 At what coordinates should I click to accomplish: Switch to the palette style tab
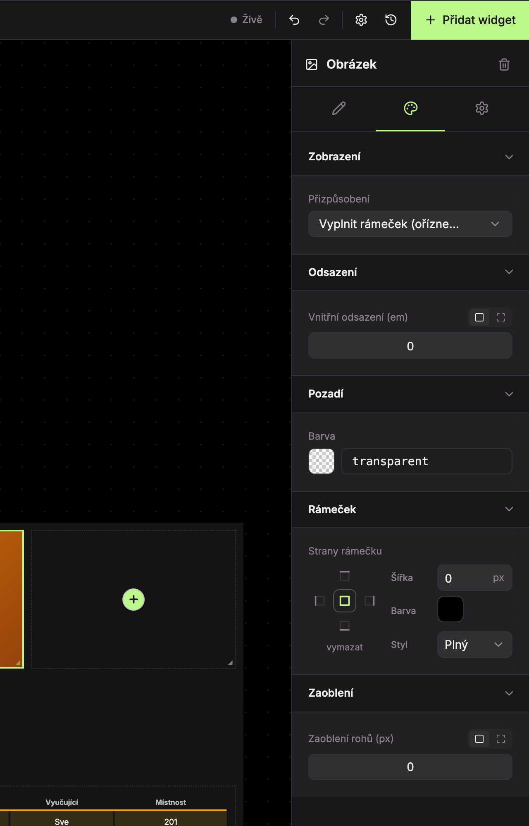pyautogui.click(x=410, y=108)
